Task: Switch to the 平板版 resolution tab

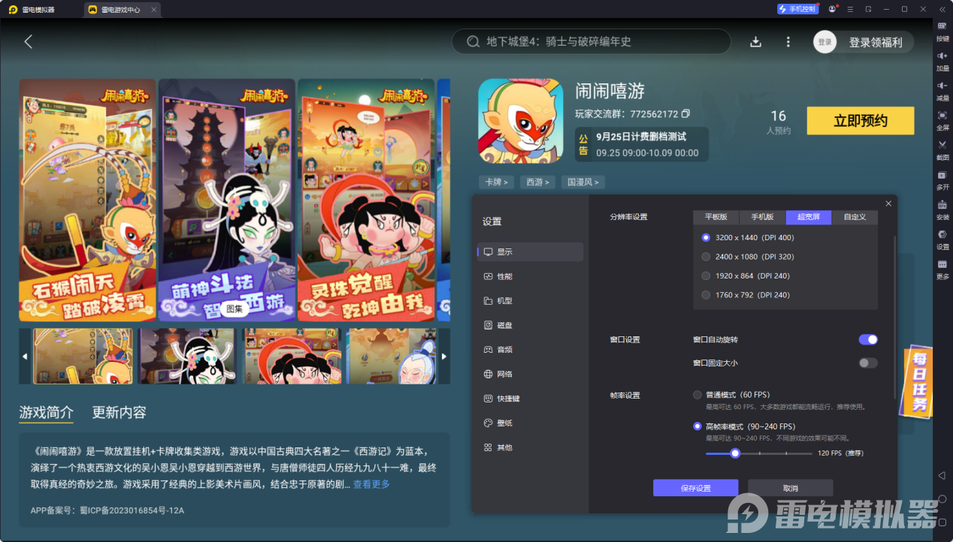Action: (716, 217)
